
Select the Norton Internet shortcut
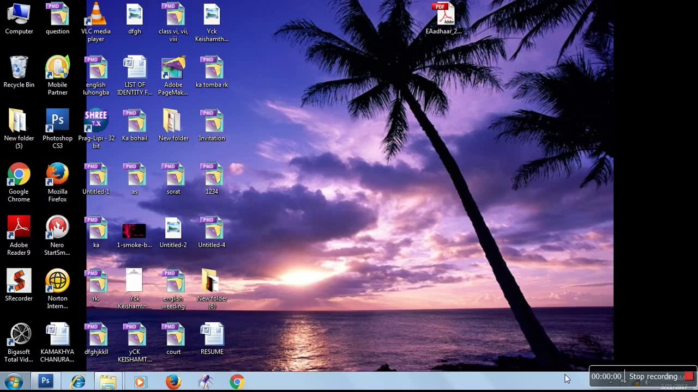pyautogui.click(x=57, y=289)
